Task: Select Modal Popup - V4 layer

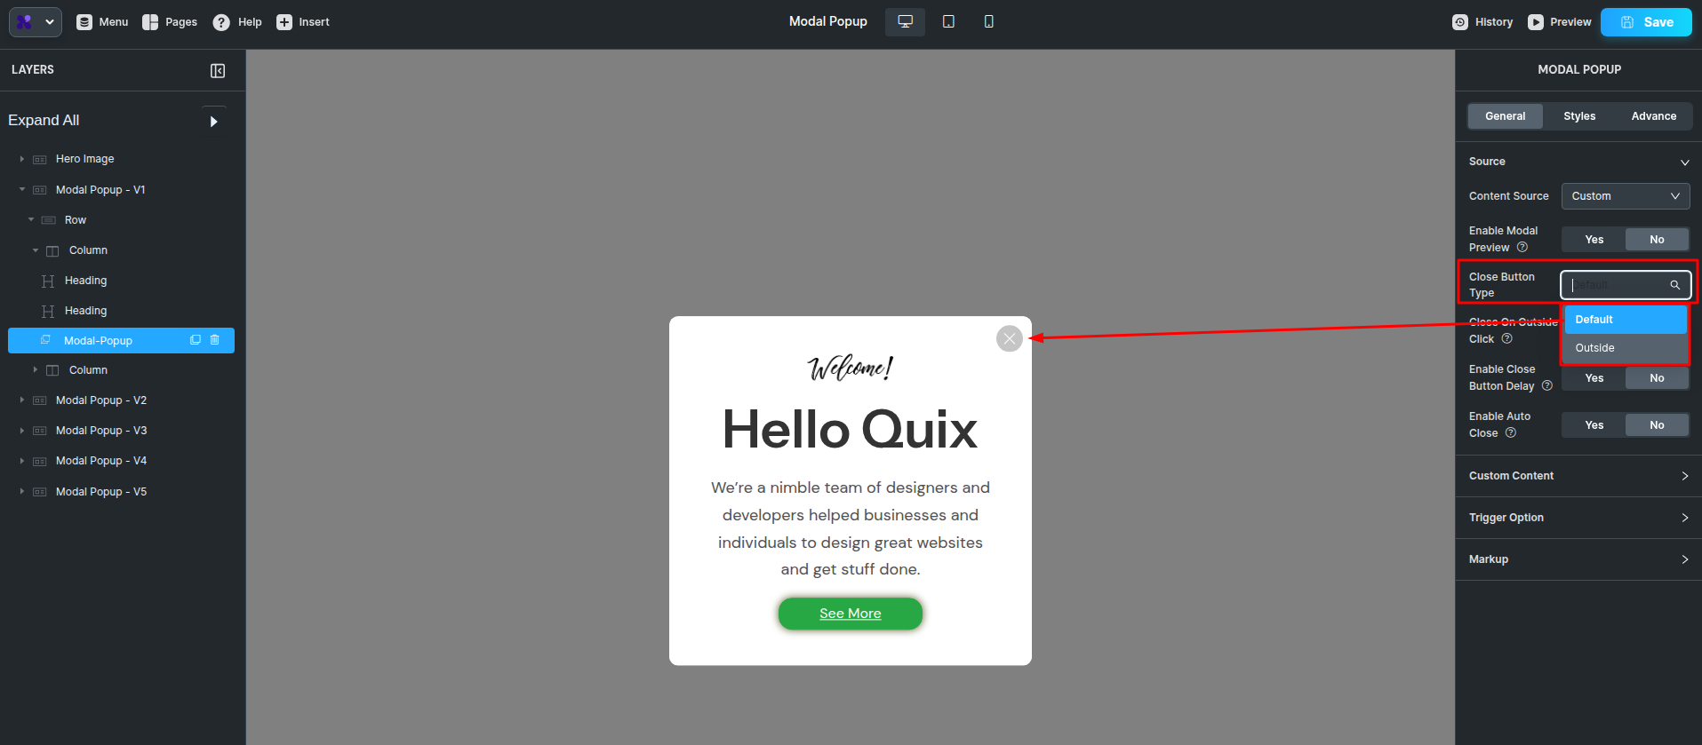Action: point(101,461)
